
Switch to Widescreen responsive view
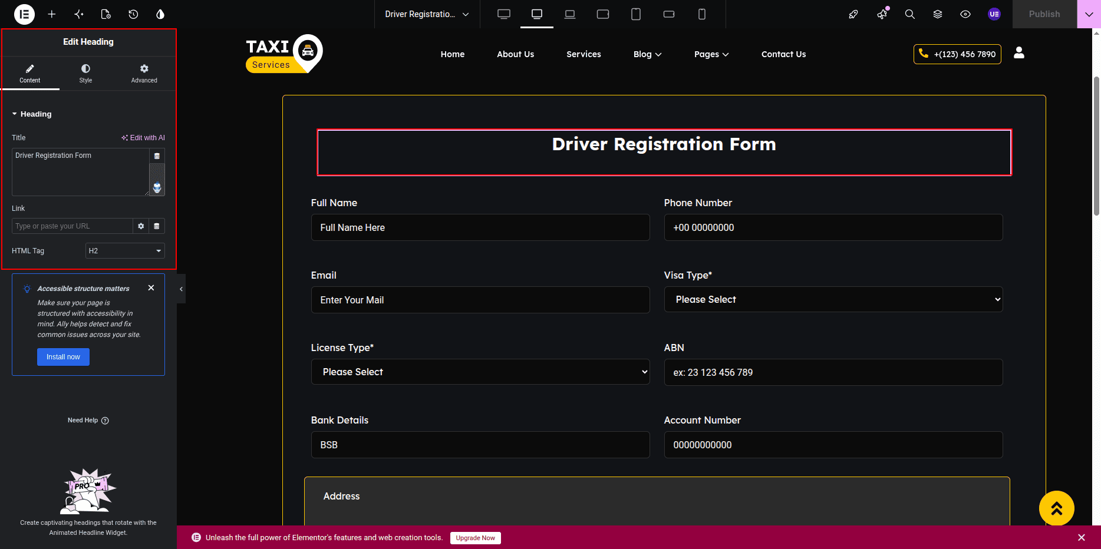tap(504, 14)
